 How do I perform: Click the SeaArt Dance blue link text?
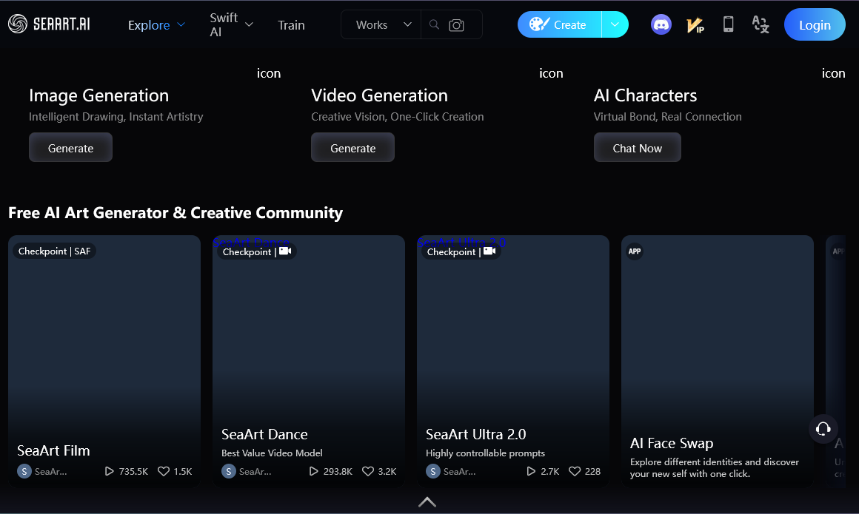point(251,242)
